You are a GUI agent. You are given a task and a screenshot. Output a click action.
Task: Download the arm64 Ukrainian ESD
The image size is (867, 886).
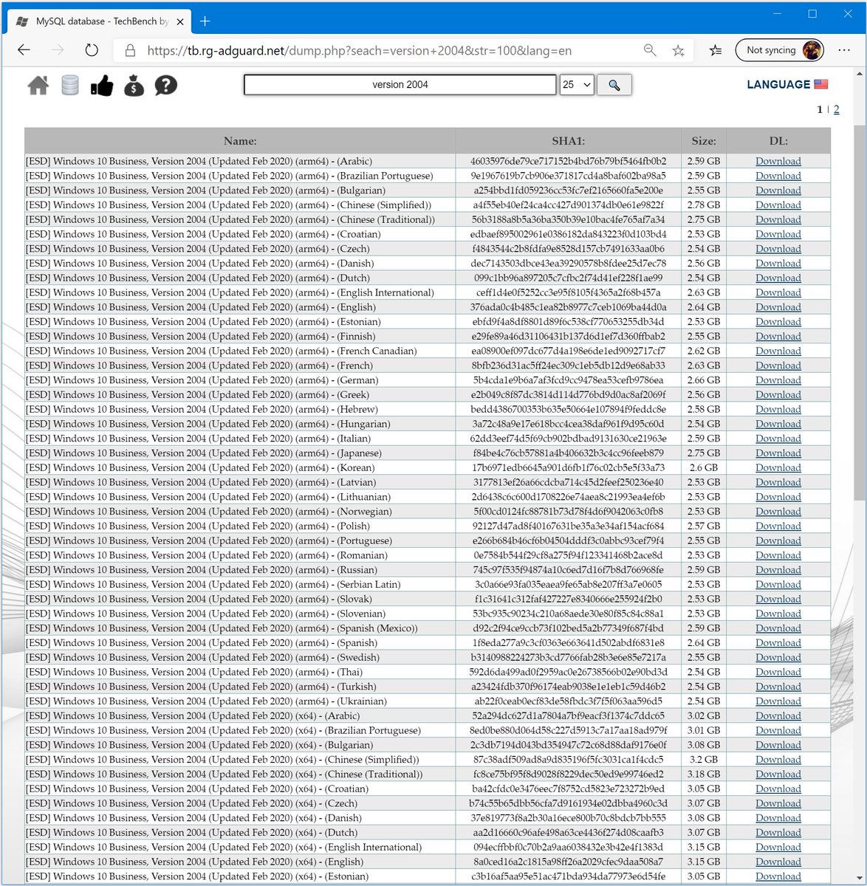(778, 701)
